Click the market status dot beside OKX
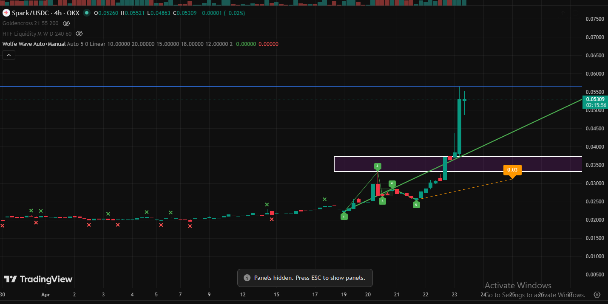This screenshot has width=608, height=304. (x=86, y=13)
